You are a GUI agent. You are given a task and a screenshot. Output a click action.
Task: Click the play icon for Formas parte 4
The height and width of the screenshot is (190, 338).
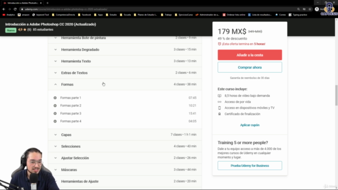[x=55, y=121]
